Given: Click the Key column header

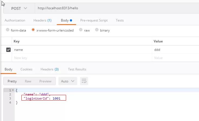Looking at the screenshot, I should [x=17, y=41].
